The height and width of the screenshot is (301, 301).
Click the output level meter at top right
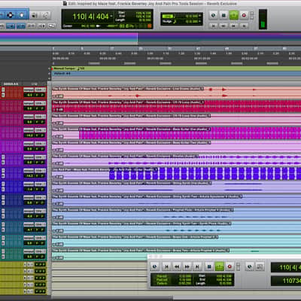point(263,20)
